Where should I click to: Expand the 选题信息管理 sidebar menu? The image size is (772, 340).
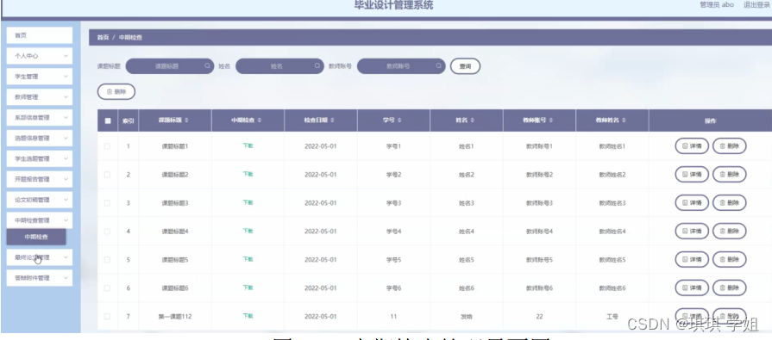point(40,139)
